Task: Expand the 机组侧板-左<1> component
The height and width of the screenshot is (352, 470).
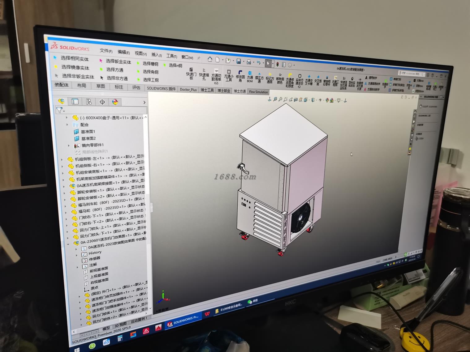Action: pyautogui.click(x=62, y=159)
